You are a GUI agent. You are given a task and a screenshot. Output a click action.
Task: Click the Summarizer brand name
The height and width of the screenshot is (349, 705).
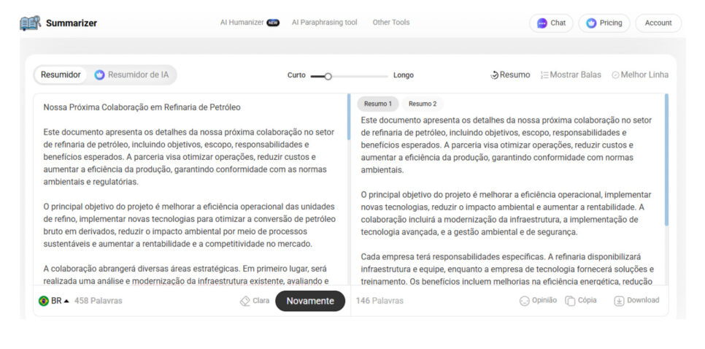[72, 23]
